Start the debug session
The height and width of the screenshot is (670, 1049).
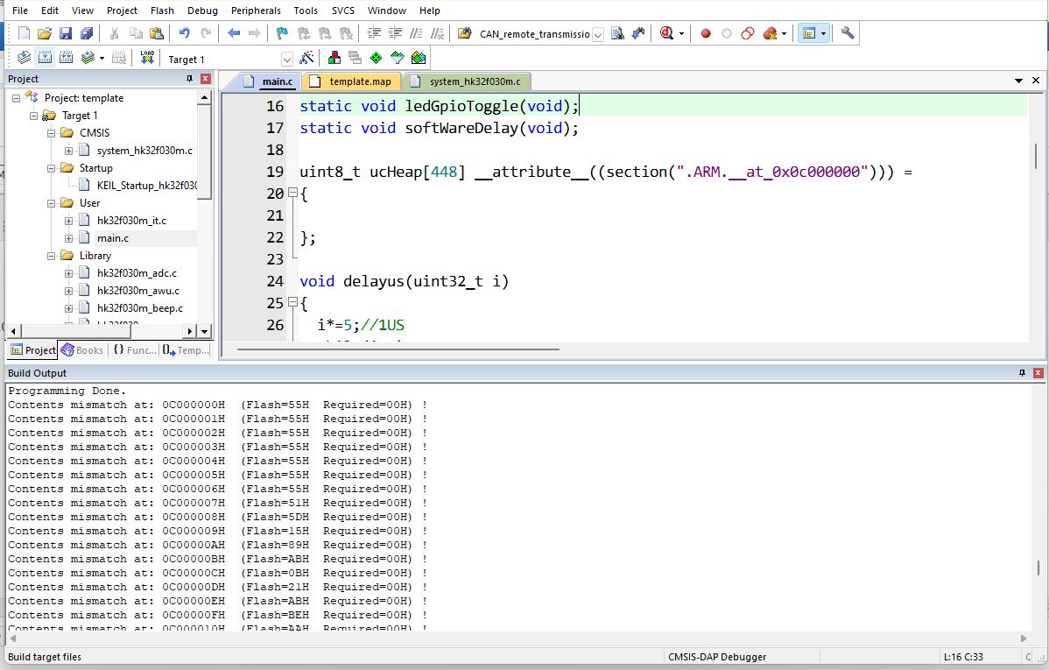tap(666, 33)
